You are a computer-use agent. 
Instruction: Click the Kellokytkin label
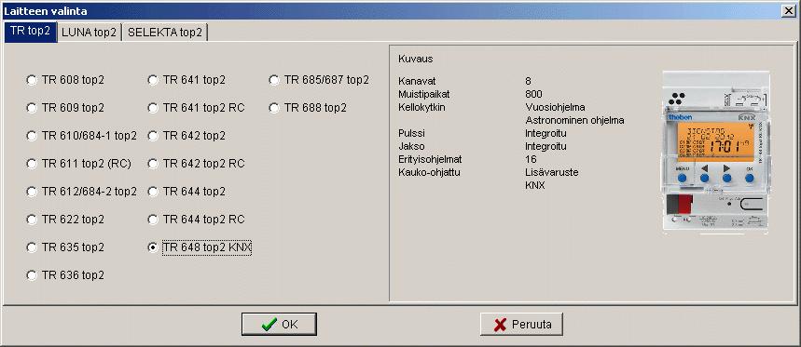[421, 108]
